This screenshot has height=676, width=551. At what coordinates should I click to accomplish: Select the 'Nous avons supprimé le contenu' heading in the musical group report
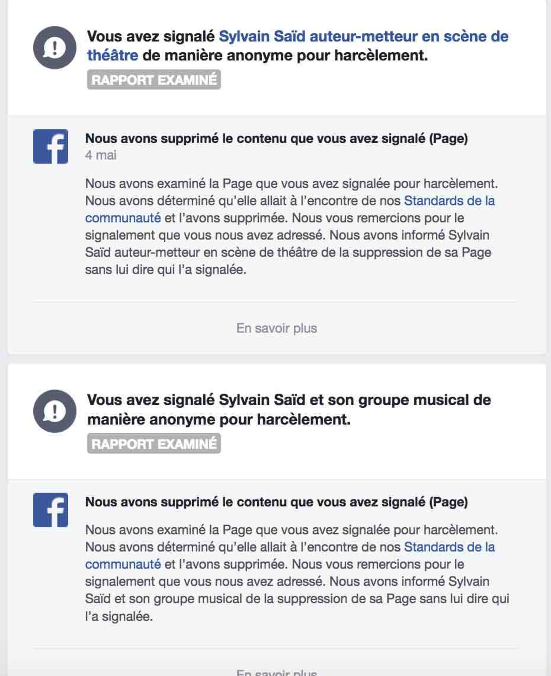276,502
